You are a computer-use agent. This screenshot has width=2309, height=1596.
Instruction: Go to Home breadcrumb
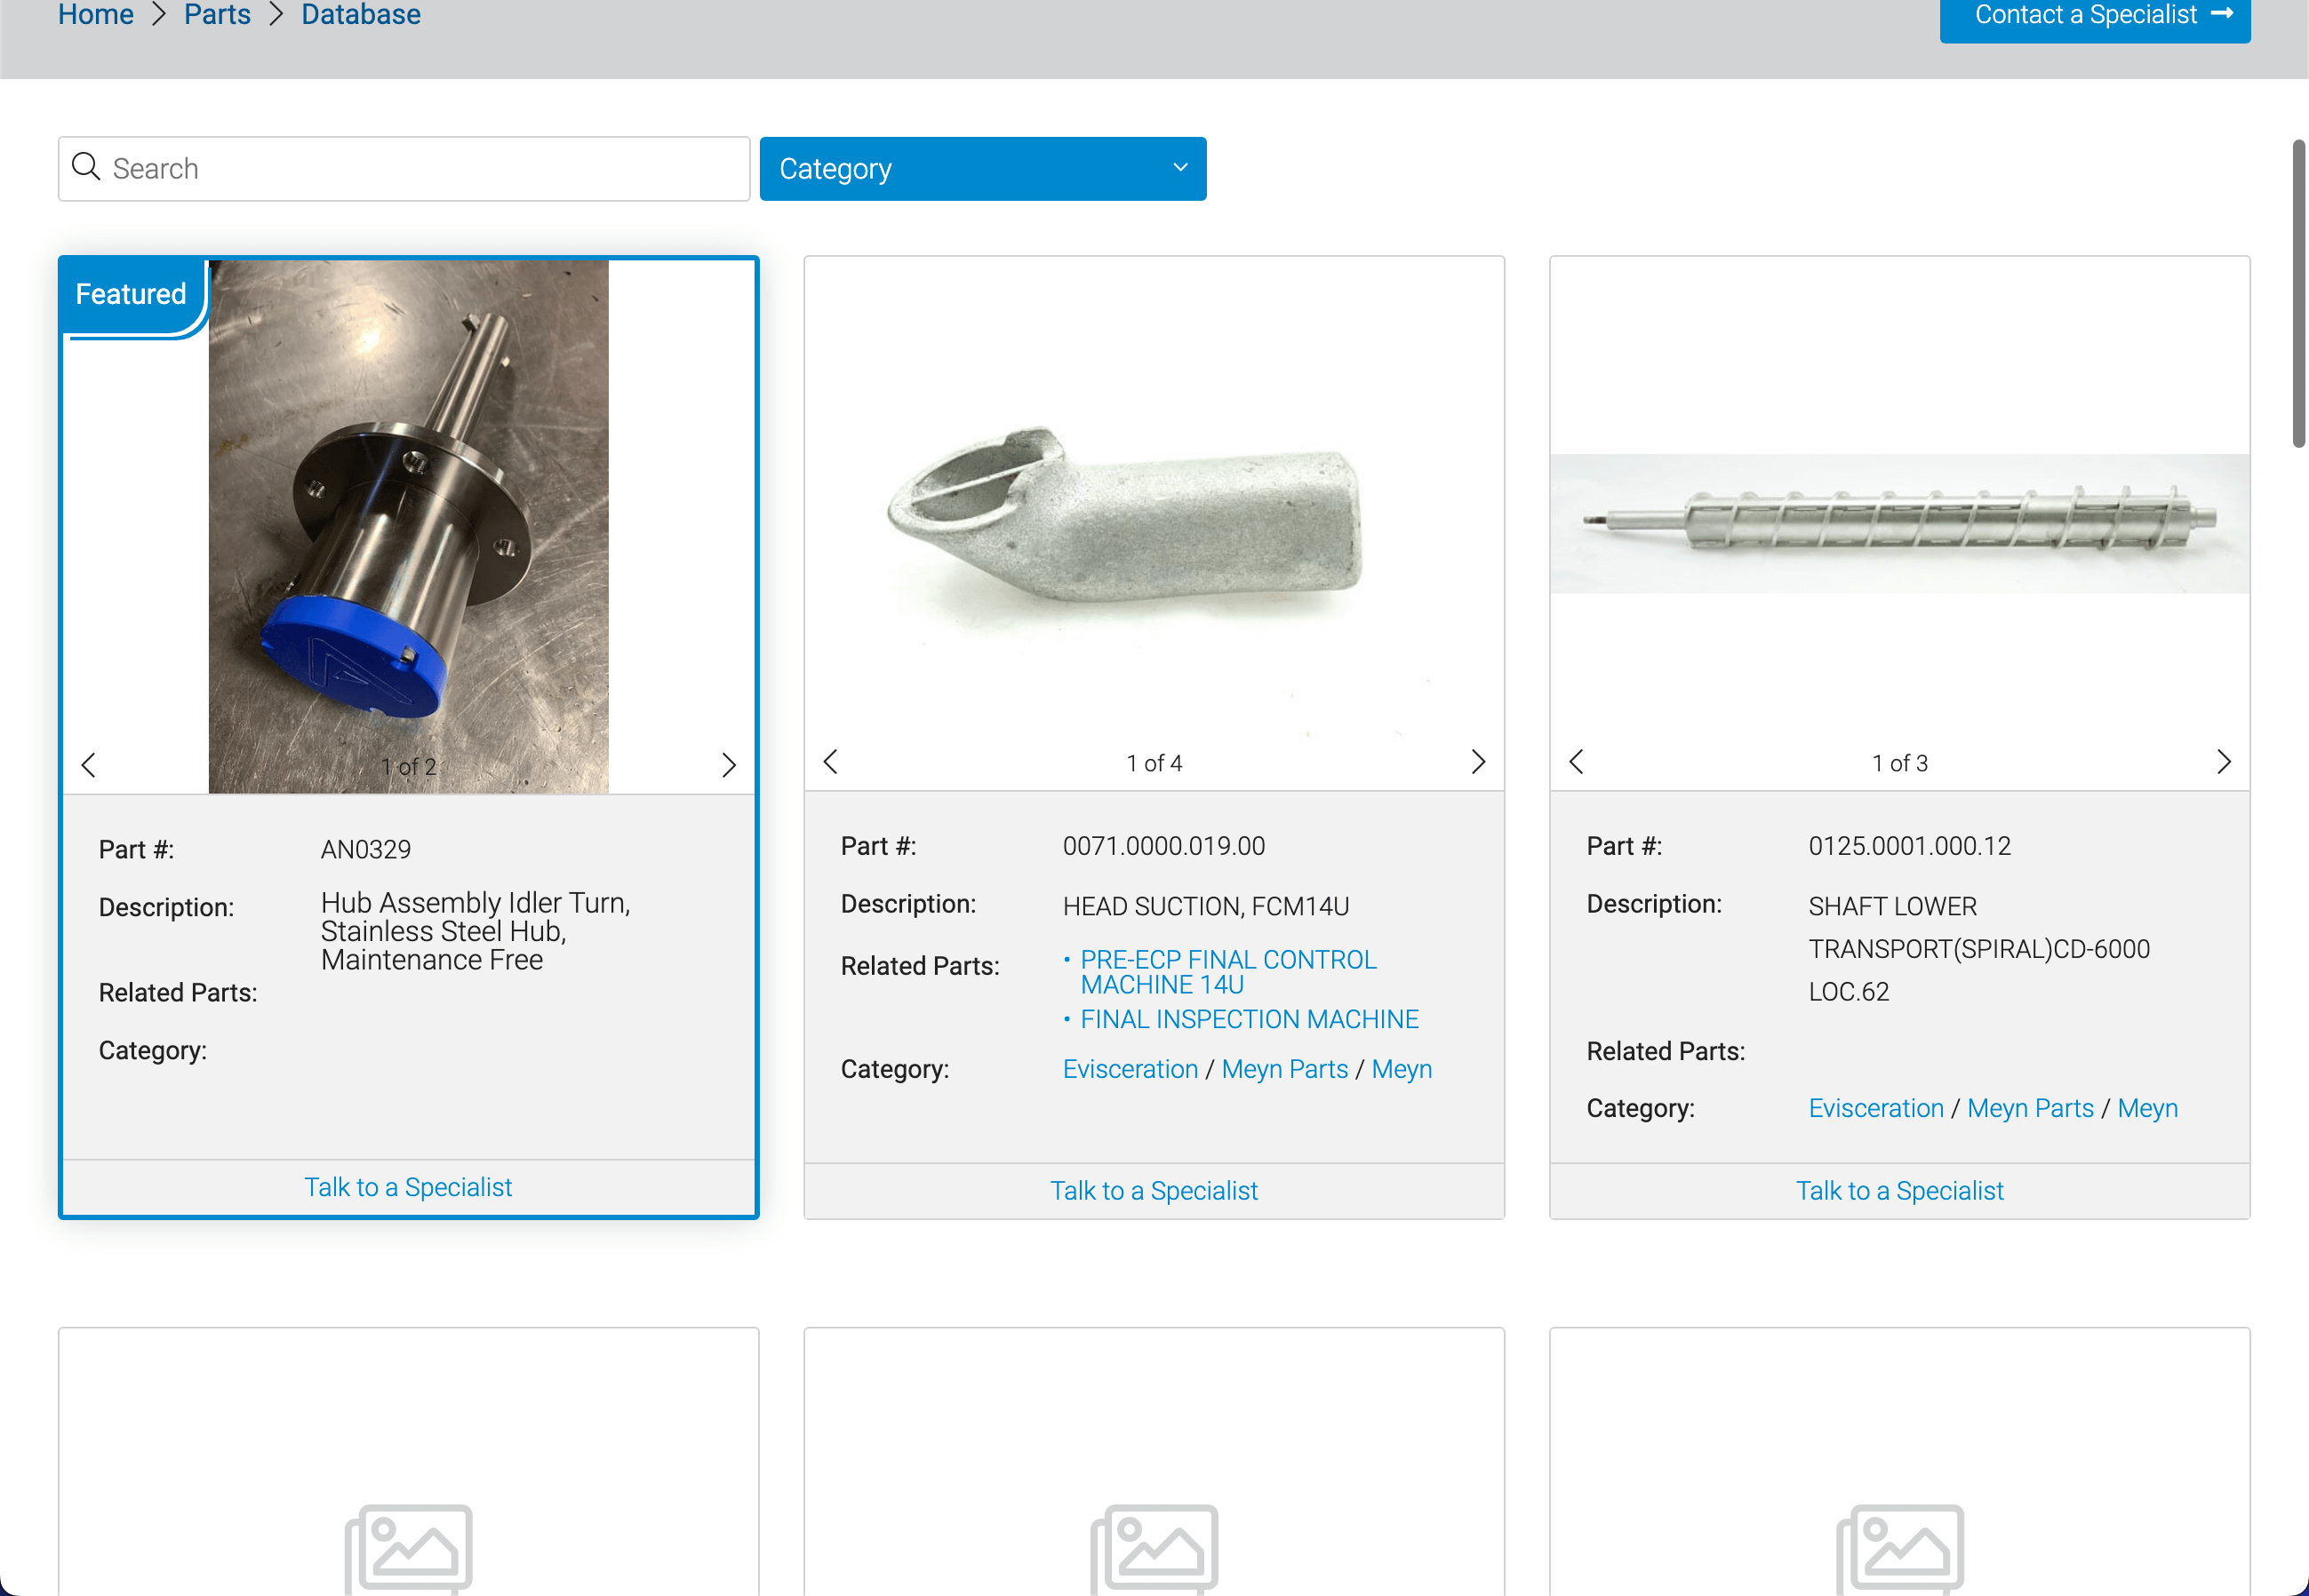pyautogui.click(x=96, y=15)
